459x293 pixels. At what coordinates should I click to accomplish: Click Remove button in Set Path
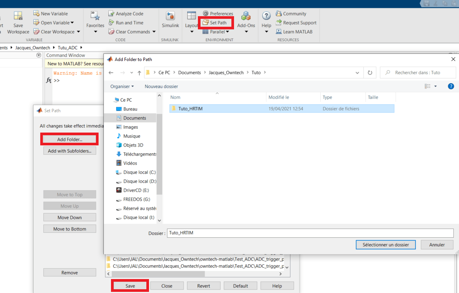70,273
